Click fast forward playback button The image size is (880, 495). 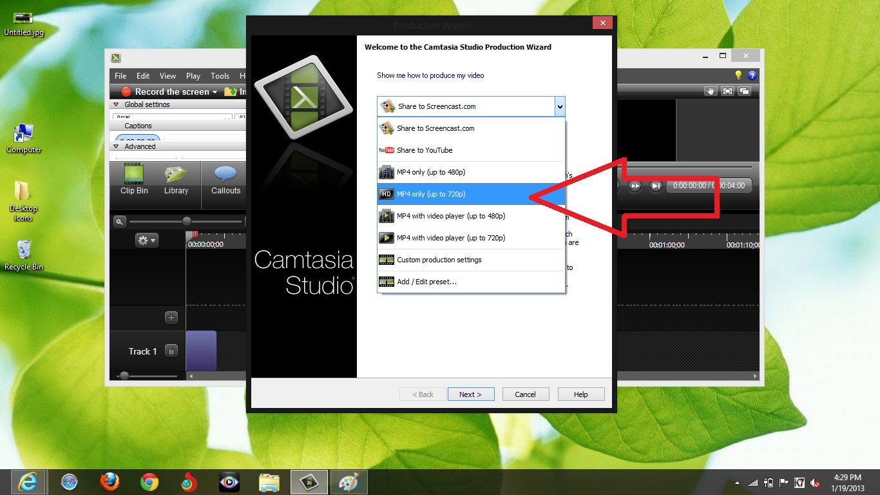click(x=635, y=186)
